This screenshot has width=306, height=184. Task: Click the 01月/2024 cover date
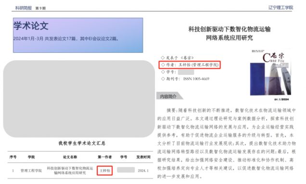coord(281,99)
